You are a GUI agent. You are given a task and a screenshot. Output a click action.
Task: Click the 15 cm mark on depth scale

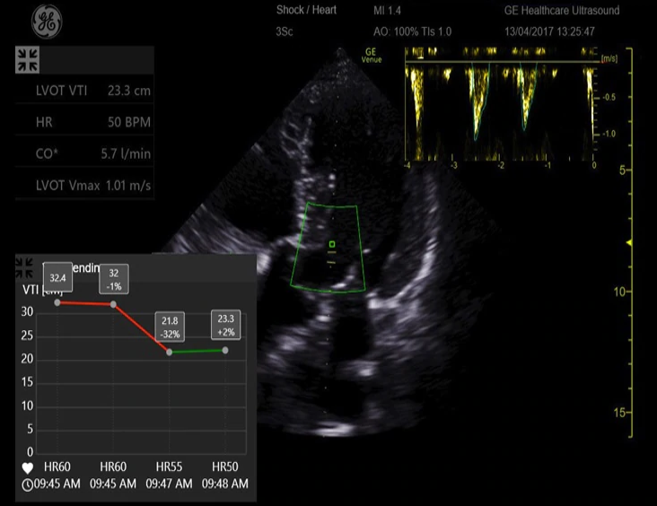(x=619, y=413)
